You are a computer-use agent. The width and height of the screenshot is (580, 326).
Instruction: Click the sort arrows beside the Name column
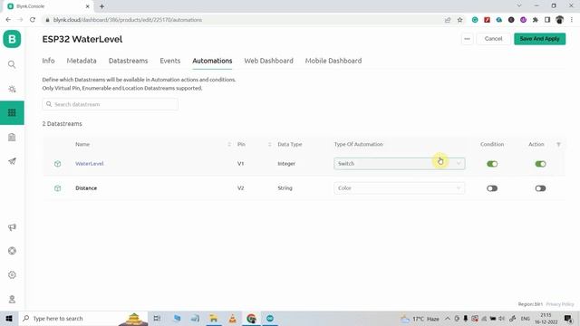tap(229, 144)
